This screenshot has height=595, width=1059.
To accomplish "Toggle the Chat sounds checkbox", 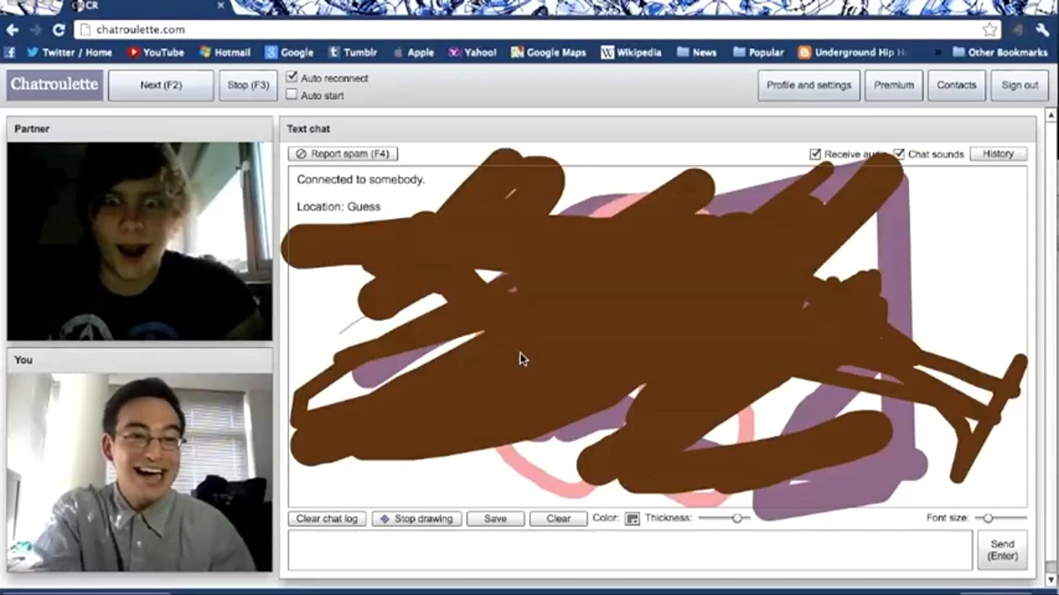I will click(x=899, y=154).
